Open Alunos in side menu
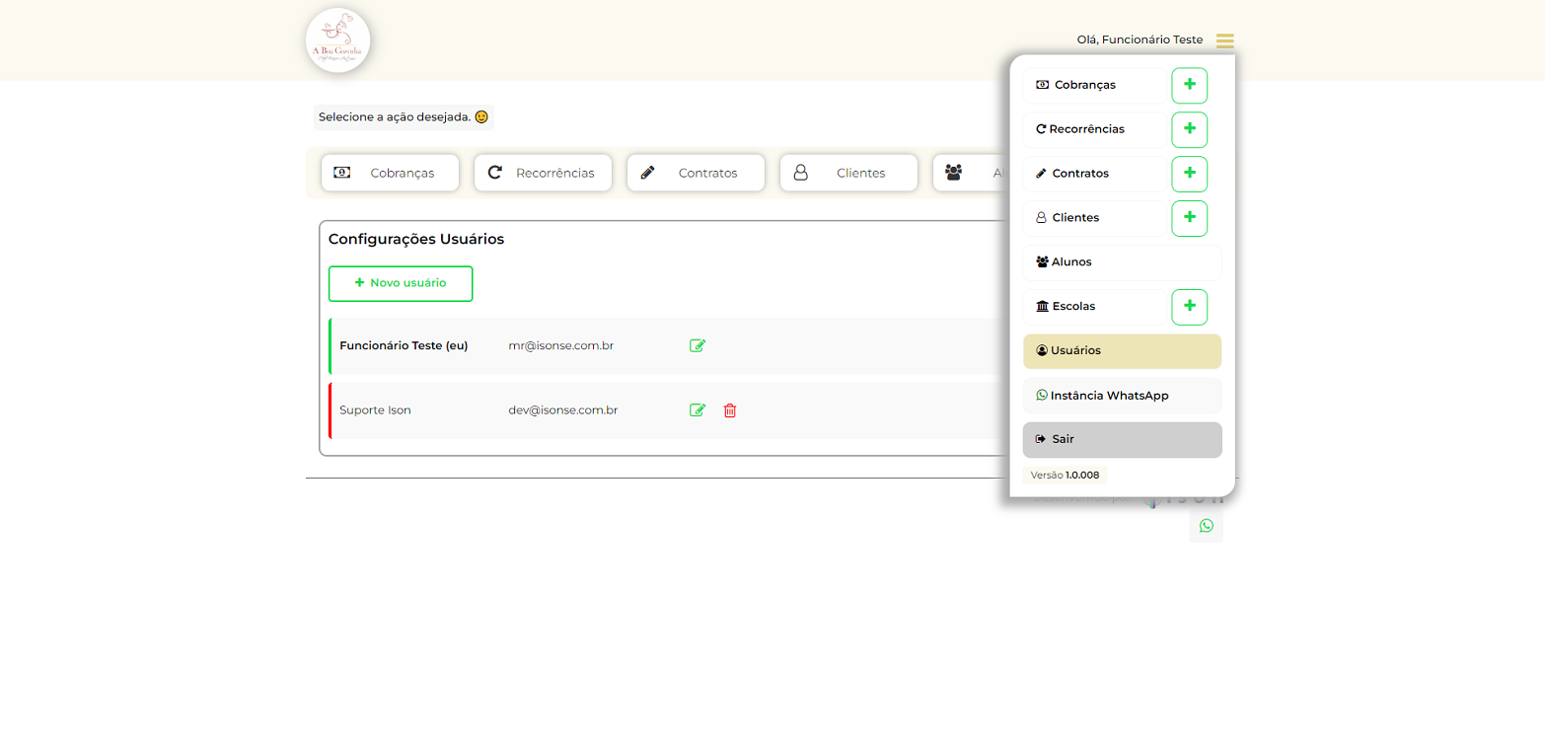The image size is (1545, 740). [x=1122, y=262]
